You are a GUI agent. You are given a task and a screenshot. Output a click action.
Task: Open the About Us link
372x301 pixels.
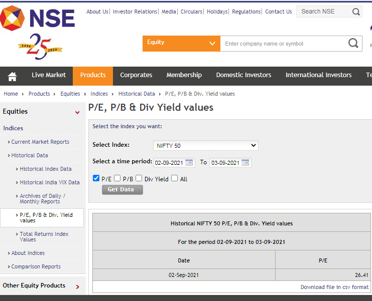click(x=97, y=12)
